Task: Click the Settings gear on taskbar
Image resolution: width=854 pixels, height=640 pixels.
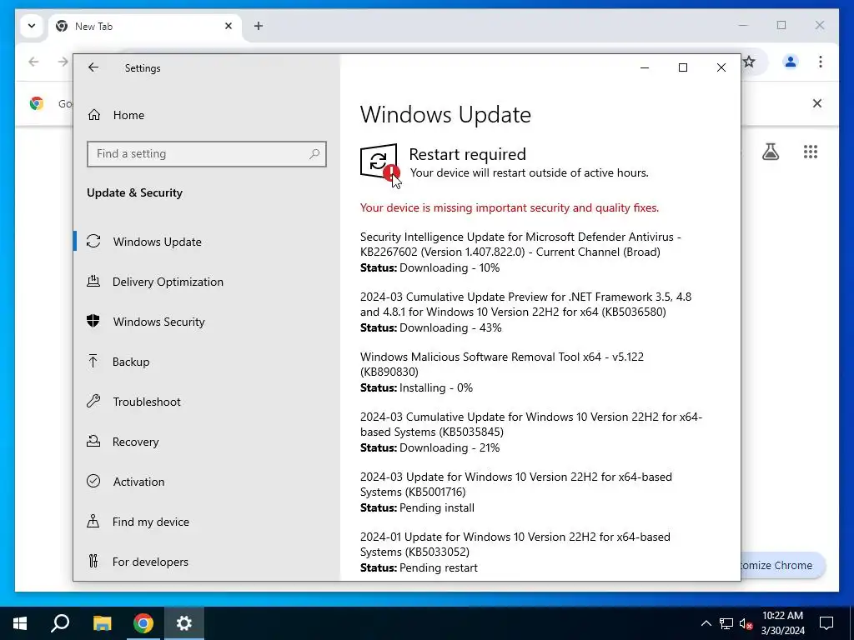Action: tap(184, 623)
